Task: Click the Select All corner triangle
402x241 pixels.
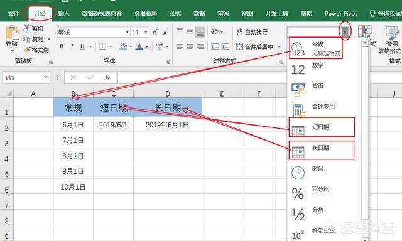Action: click(x=9, y=94)
